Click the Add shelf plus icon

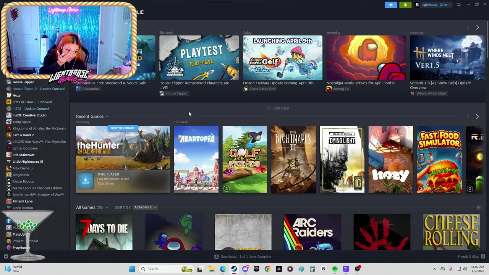269,108
